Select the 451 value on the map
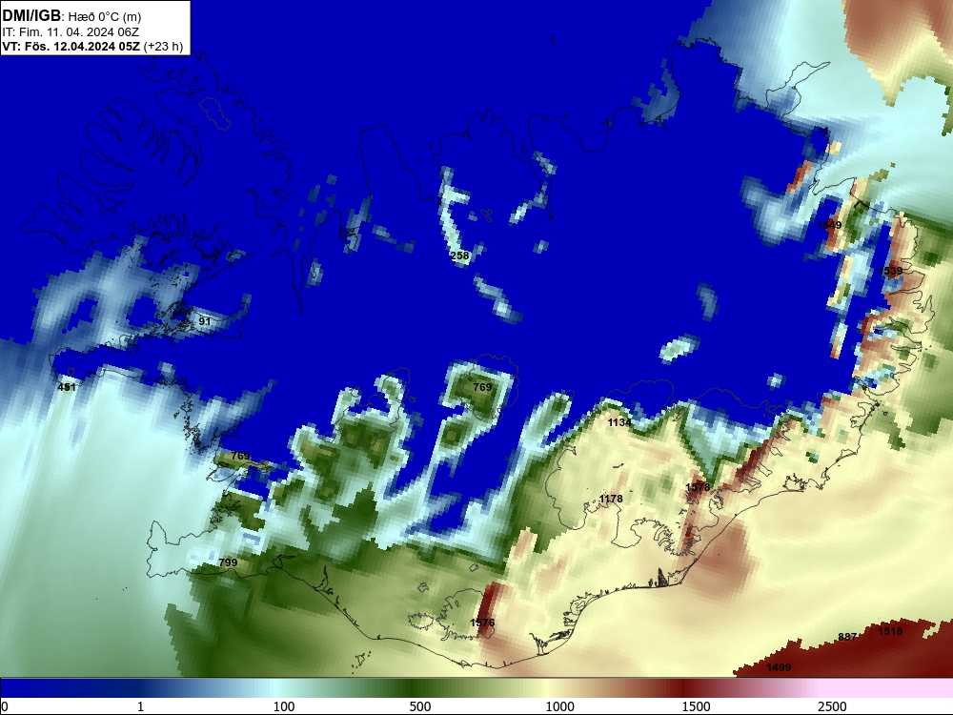Viewport: 953px width, 715px height. pos(67,387)
